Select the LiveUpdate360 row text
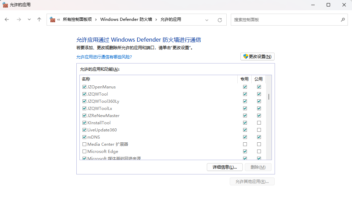This screenshot has height=199, width=352. click(x=102, y=130)
